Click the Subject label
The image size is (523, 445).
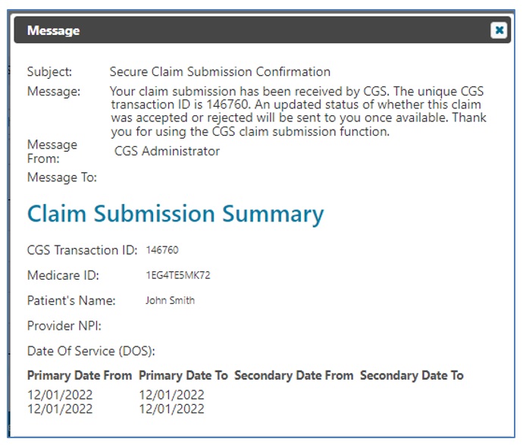pos(49,72)
